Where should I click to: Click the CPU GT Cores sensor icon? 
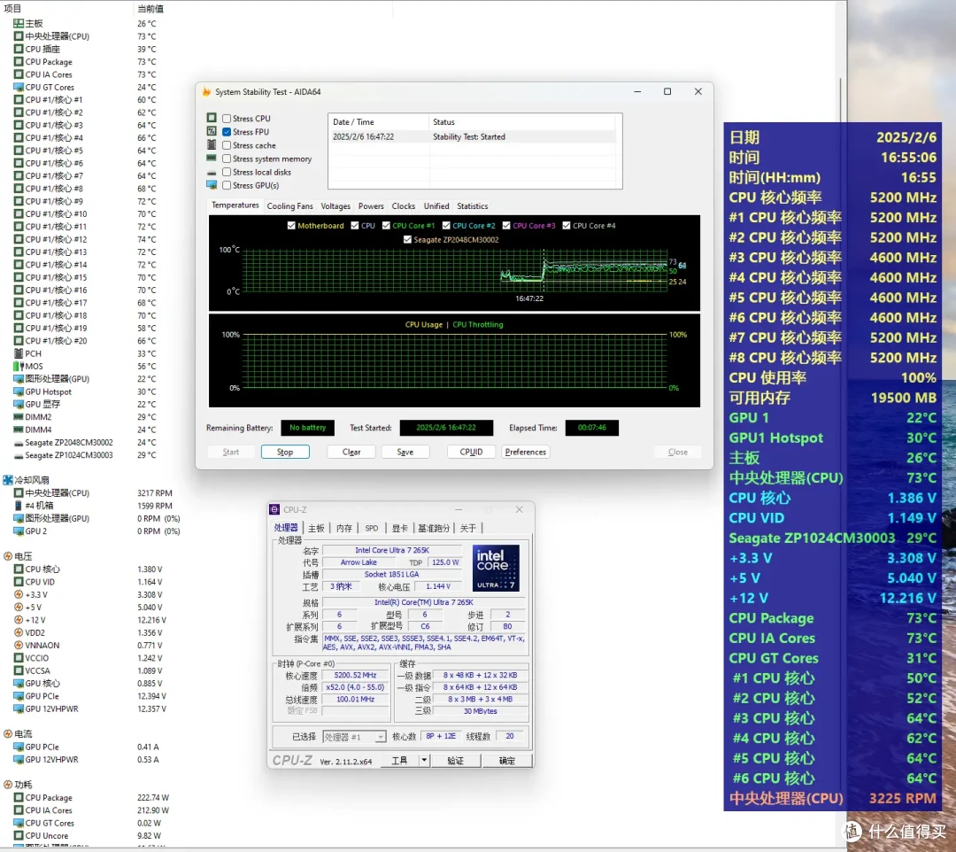pyautogui.click(x=19, y=87)
